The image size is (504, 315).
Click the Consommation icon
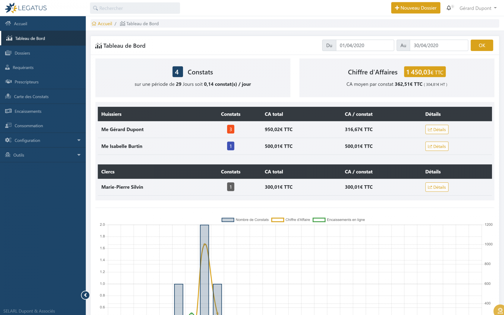point(9,125)
